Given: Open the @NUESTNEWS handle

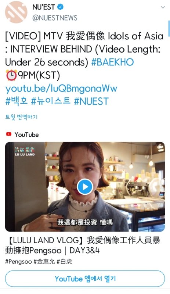Looking at the screenshot, I should click(x=55, y=18).
